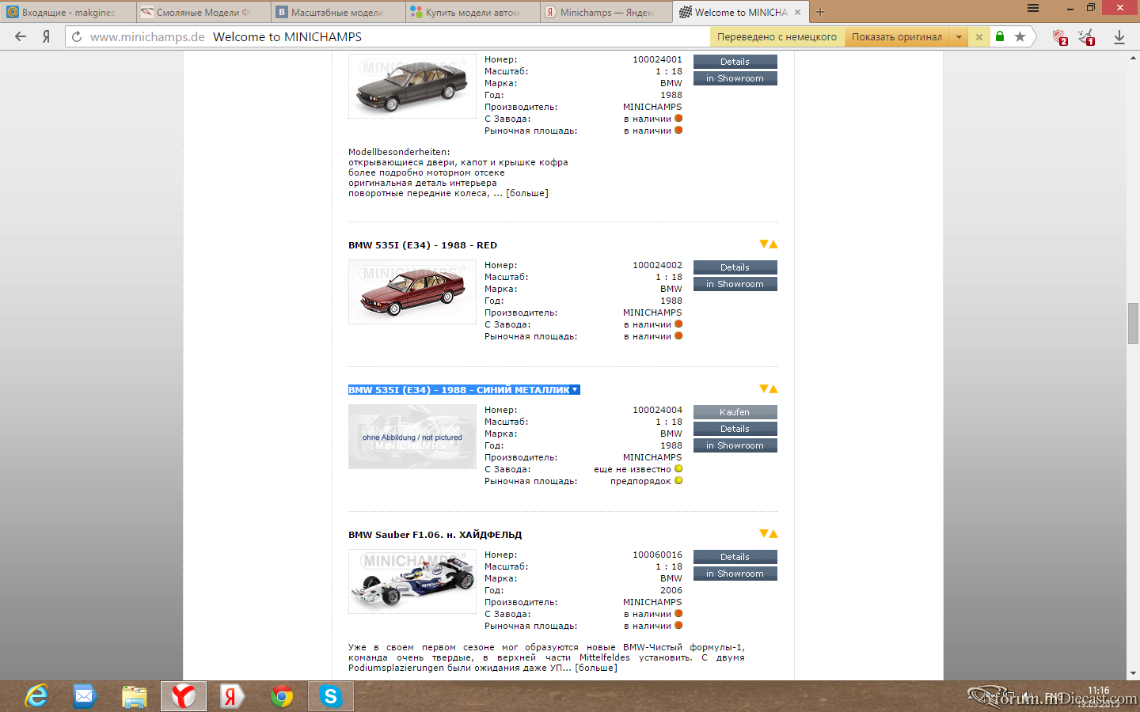The height and width of the screenshot is (712, 1140).
Task: Open downloads arrow icon in toolbar
Action: [x=1119, y=36]
